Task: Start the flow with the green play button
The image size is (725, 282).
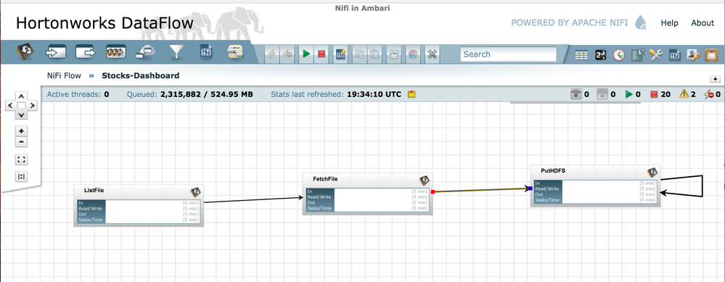Action: pos(306,54)
